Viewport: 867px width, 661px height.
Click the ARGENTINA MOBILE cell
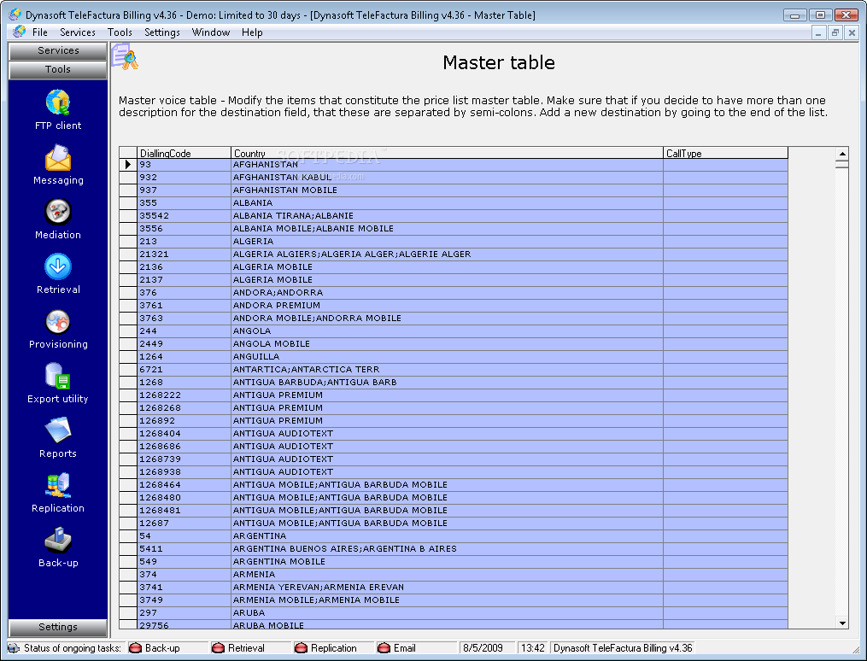(x=447, y=562)
